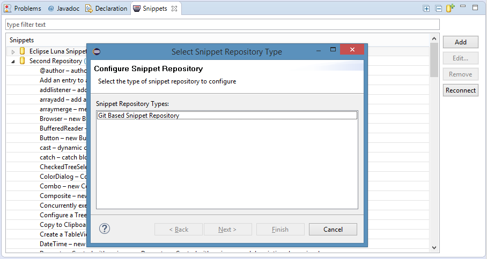Click the Collapse All toolbar icon
The image size is (487, 259).
pos(438,9)
